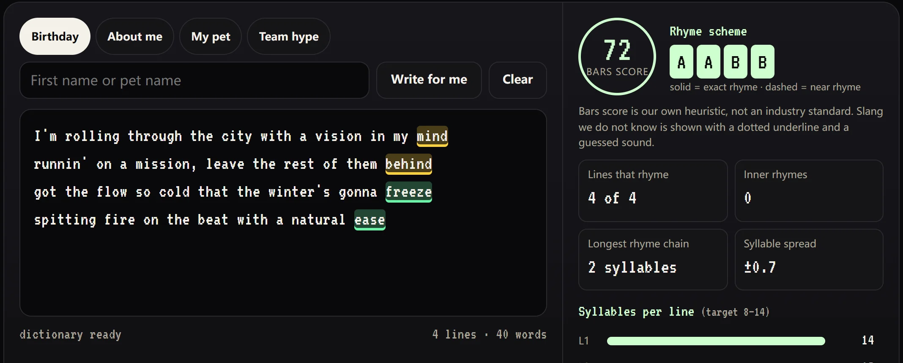Select the Birthday theme tab
This screenshot has width=903, height=363.
coord(55,36)
